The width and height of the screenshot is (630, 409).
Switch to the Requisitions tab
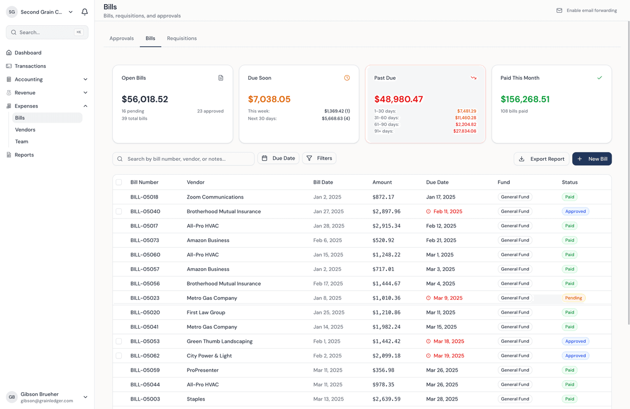(182, 38)
